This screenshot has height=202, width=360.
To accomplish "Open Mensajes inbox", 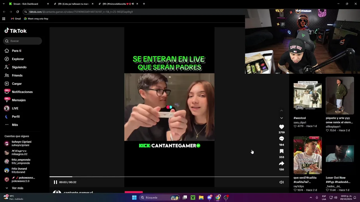I will coord(19,100).
